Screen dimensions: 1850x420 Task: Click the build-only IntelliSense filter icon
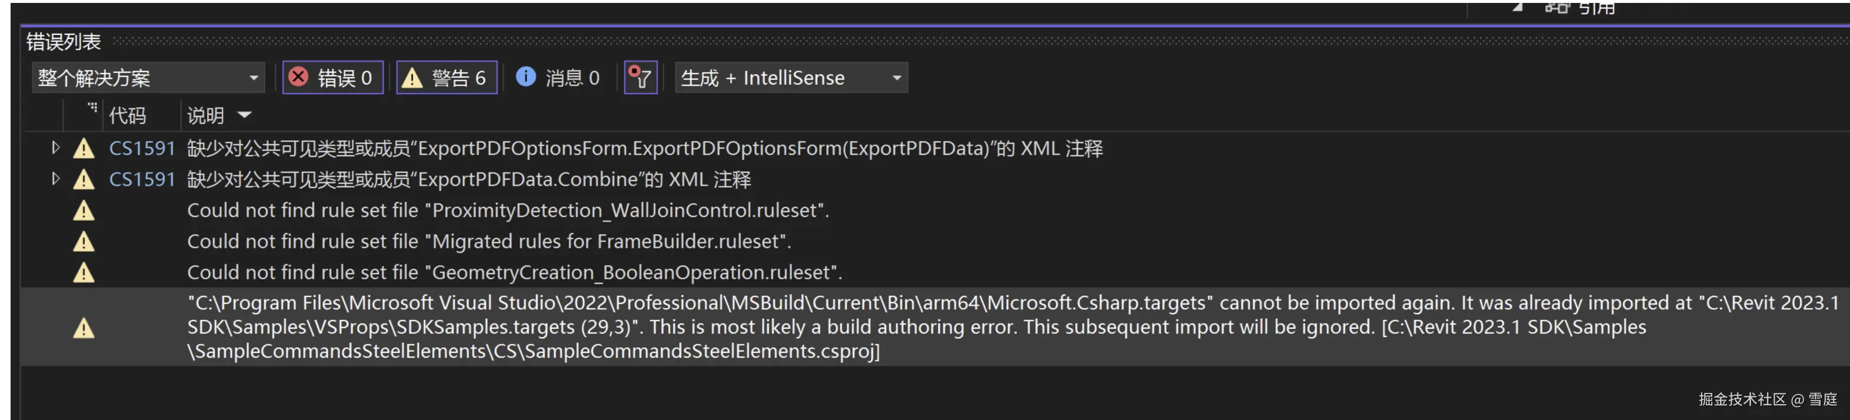click(x=640, y=78)
